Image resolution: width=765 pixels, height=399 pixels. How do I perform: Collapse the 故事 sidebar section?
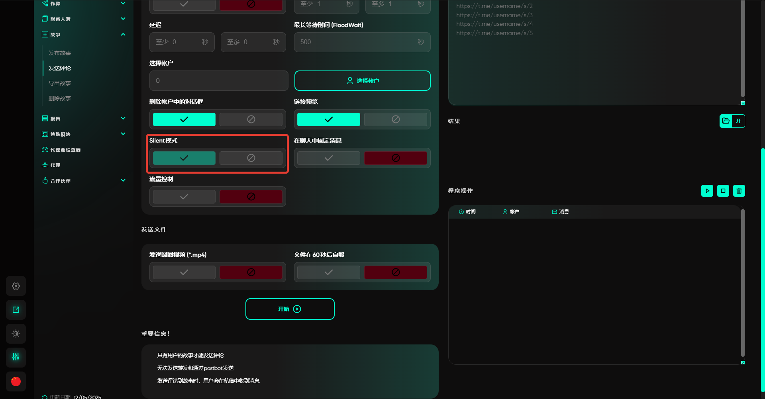click(123, 35)
